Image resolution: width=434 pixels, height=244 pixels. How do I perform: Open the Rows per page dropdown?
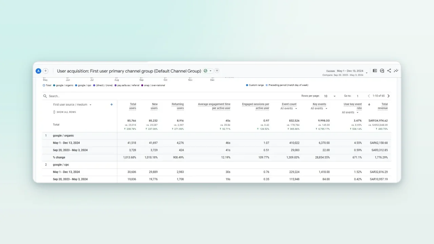pos(330,96)
